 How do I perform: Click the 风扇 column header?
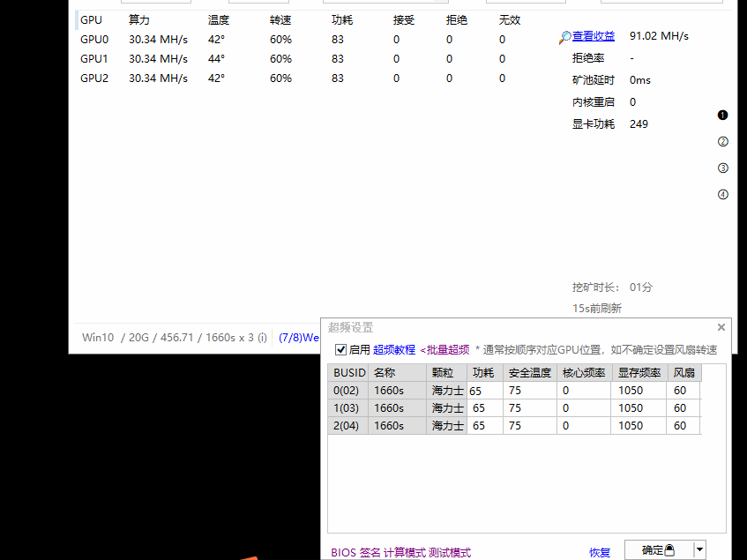click(684, 373)
